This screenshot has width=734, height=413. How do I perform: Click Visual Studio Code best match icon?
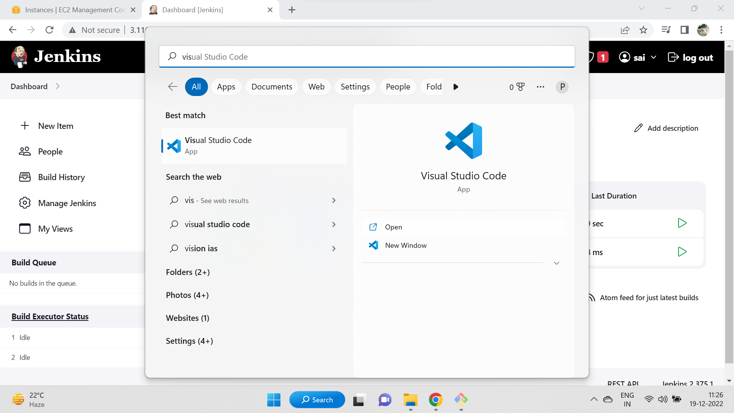174,146
